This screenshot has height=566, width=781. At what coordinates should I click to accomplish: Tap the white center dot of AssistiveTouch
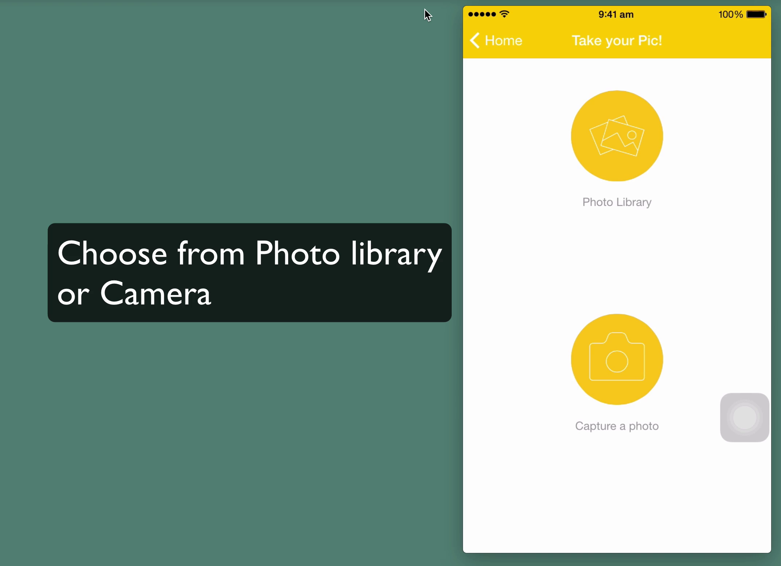[x=745, y=418]
